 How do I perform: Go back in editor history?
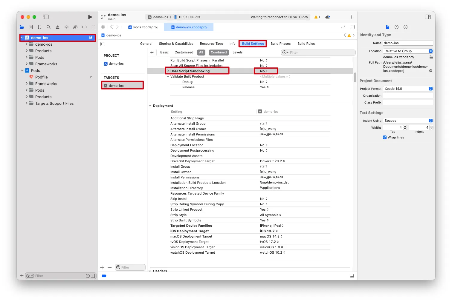[112, 27]
